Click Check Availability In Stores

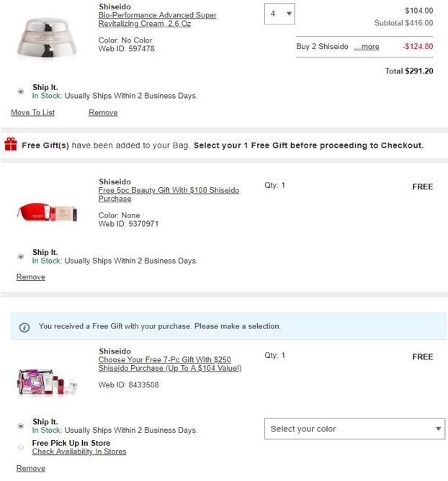point(79,452)
